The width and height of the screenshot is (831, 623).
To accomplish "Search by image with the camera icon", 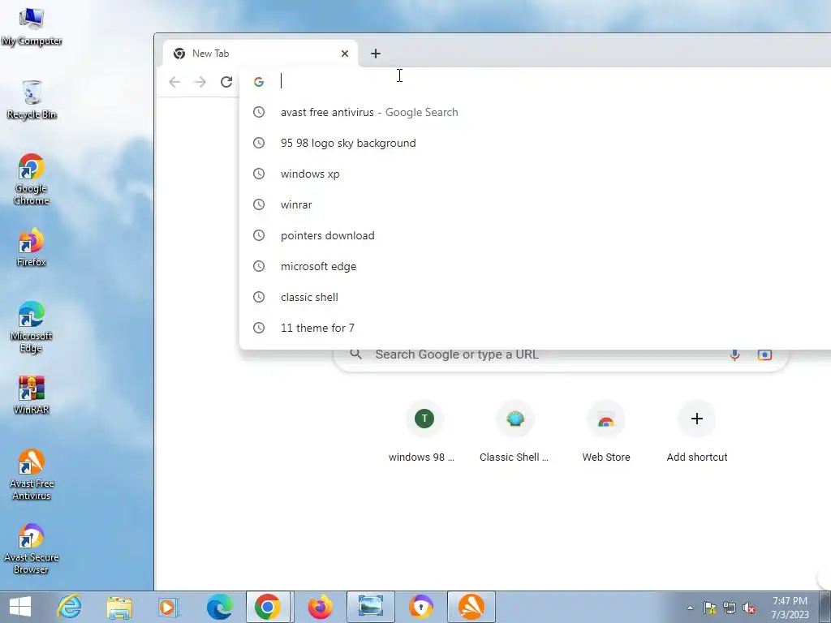I will click(764, 355).
